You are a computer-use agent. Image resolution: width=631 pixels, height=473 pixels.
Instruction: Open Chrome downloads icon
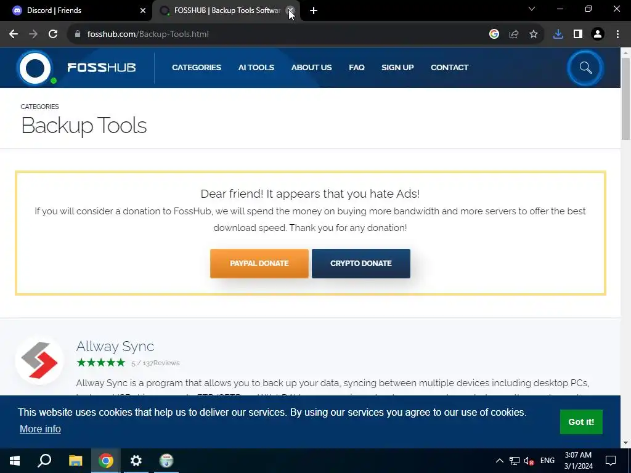click(x=558, y=34)
